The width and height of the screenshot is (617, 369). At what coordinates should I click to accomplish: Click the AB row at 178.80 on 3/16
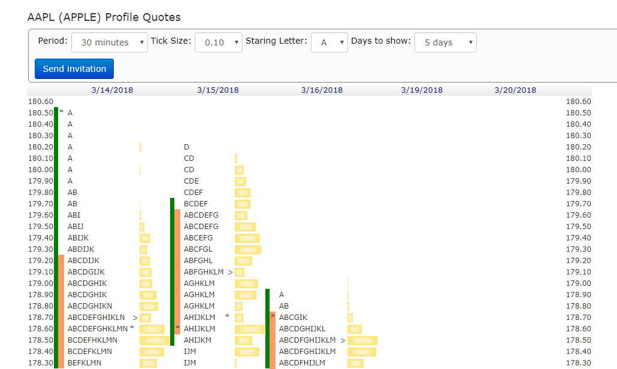click(x=284, y=306)
